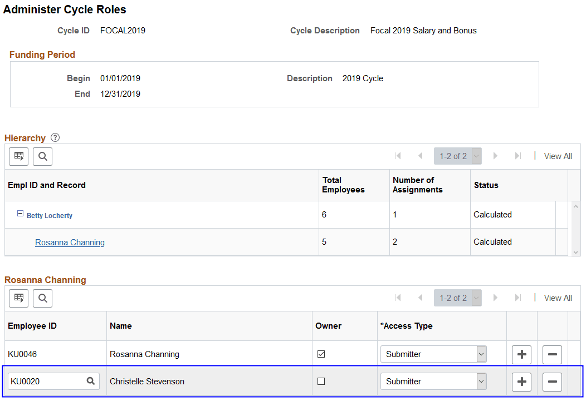Viewport: 586px width, 401px height.
Task: Go to first page in Rosanna Channing grid
Action: [398, 298]
